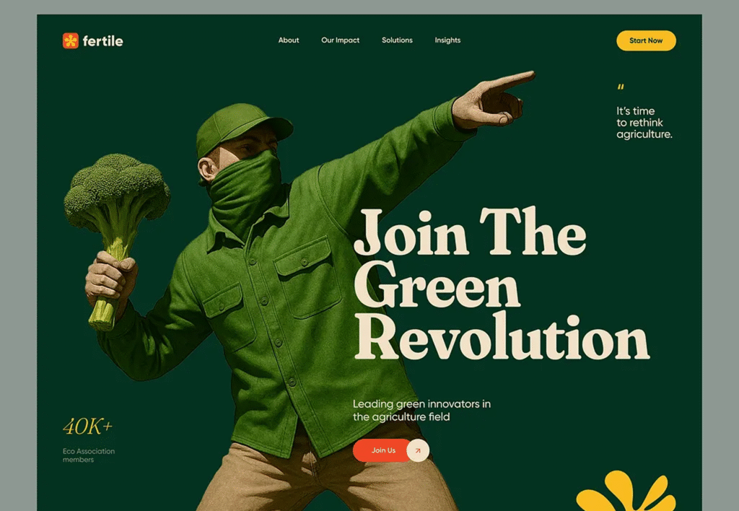The image size is (739, 511).
Task: Click the arrow circle icon beside Join Us
Action: [x=418, y=450]
